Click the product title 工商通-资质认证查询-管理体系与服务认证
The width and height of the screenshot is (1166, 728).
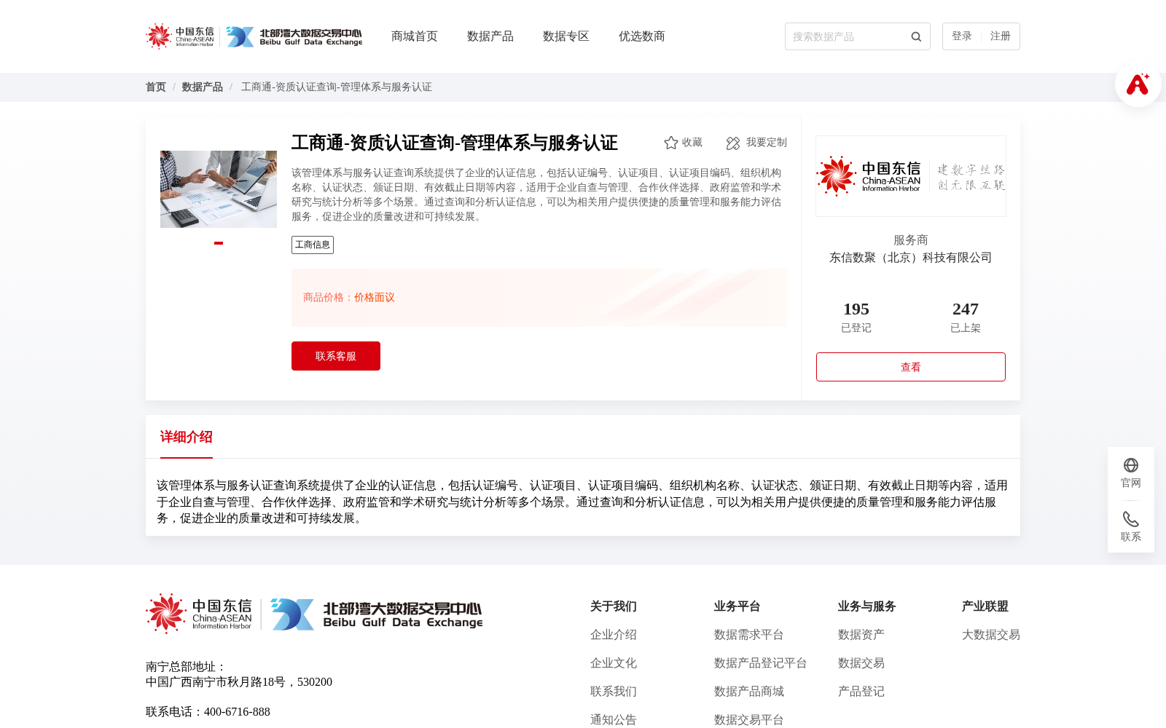pyautogui.click(x=455, y=143)
